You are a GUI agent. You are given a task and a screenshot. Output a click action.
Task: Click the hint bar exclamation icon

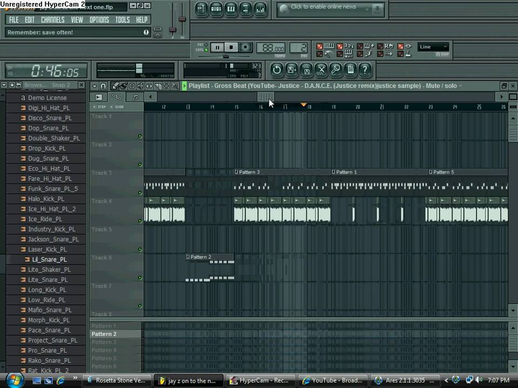click(x=146, y=32)
